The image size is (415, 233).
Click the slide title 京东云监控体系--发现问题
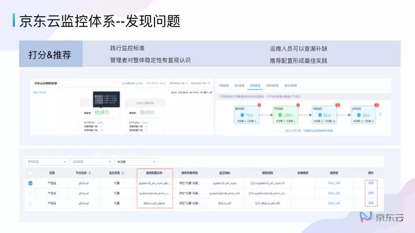tap(100, 21)
